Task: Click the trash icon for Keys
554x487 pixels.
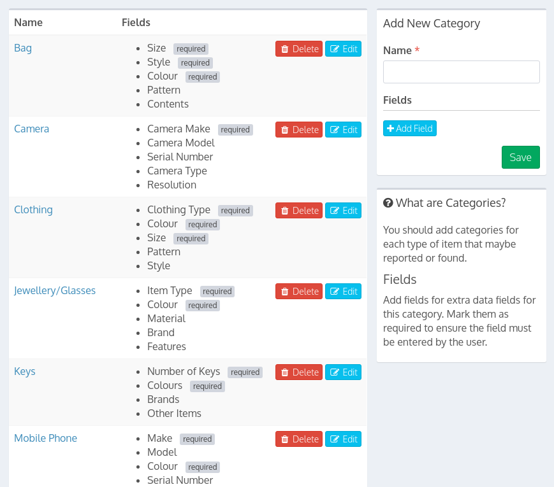Action: pyautogui.click(x=285, y=372)
